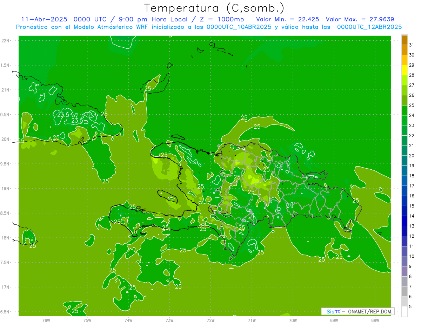Click the '73W' longitude axis label
Viewport: 421px width, 325px height.
pos(169,320)
